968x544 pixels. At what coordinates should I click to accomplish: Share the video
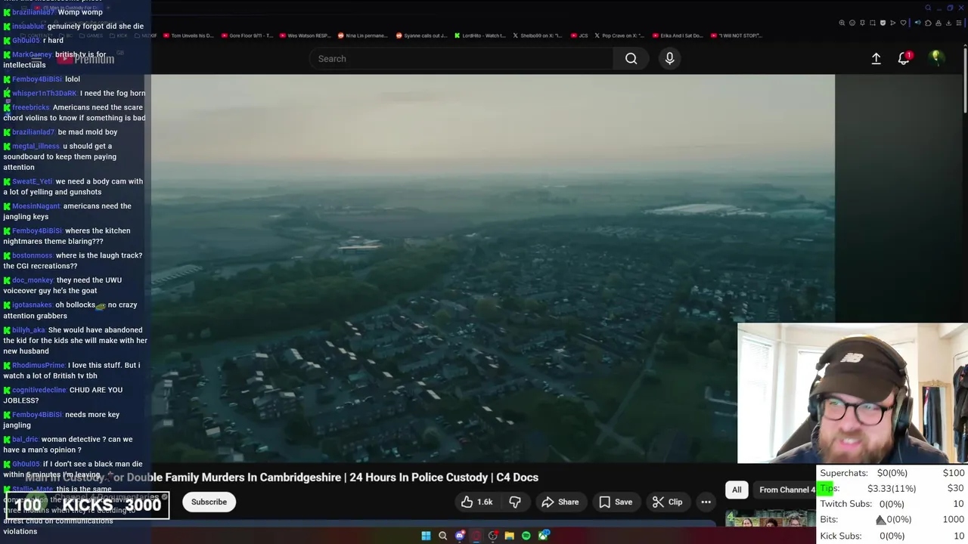point(560,502)
